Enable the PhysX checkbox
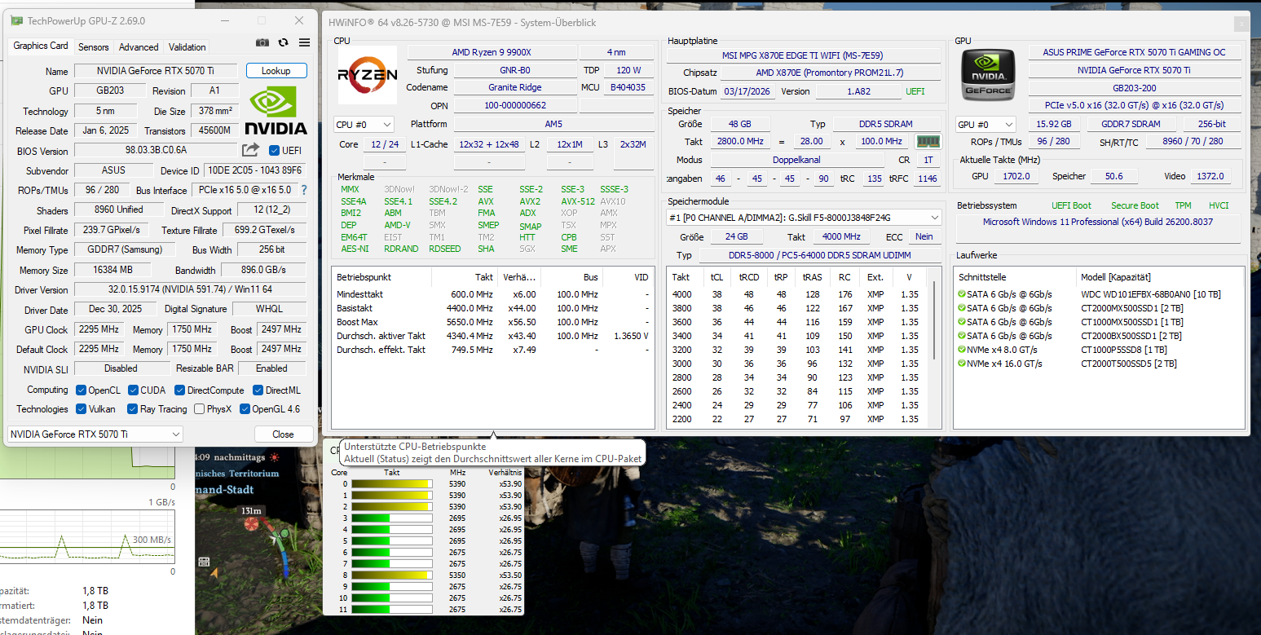The image size is (1261, 635). tap(199, 409)
